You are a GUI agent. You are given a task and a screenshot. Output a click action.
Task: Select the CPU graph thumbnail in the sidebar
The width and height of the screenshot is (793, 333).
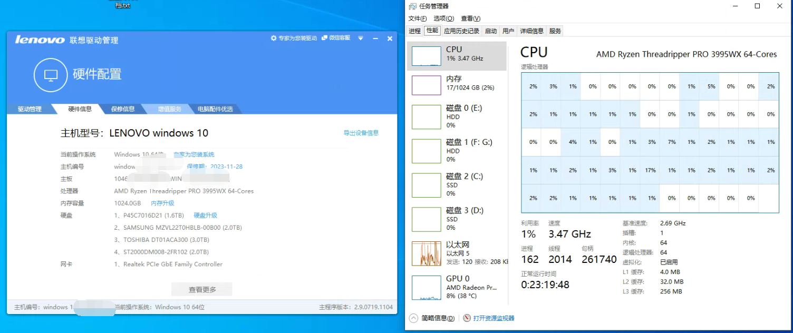pos(426,56)
